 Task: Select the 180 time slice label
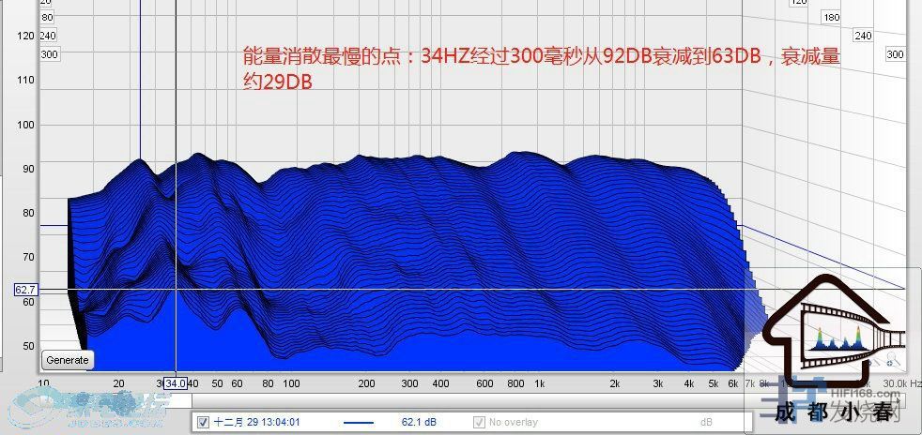click(830, 18)
